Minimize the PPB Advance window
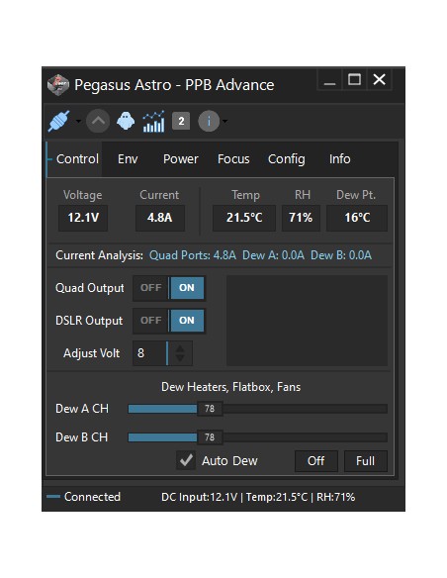This screenshot has width=447, height=578. tap(329, 80)
